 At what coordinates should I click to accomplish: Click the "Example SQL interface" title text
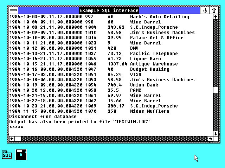109,10
